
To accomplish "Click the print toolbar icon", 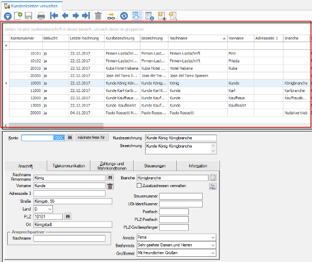I will [41, 16].
